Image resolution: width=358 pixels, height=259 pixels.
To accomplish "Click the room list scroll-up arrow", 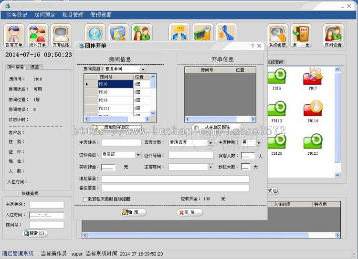I will [x=153, y=77].
